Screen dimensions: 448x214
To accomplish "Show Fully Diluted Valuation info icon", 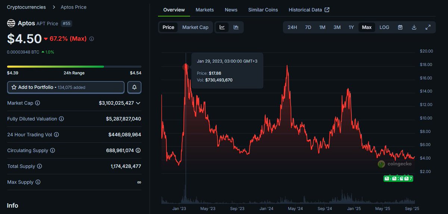I will [61, 119].
